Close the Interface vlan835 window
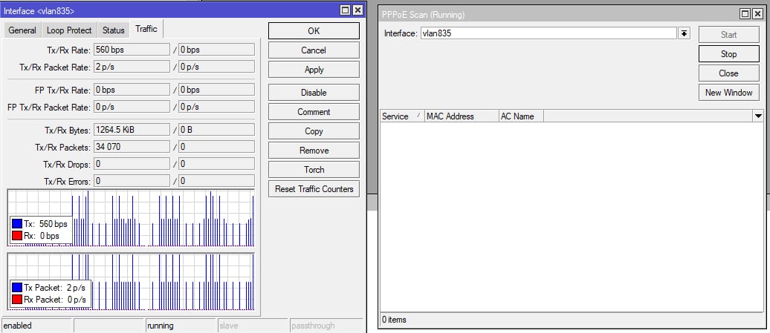 [x=357, y=10]
